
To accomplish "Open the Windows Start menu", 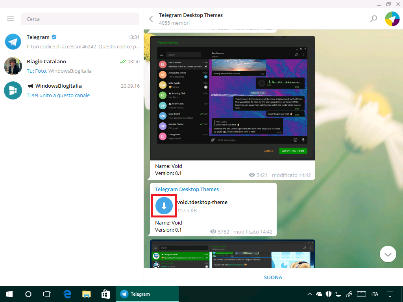I will pyautogui.click(x=9, y=294).
